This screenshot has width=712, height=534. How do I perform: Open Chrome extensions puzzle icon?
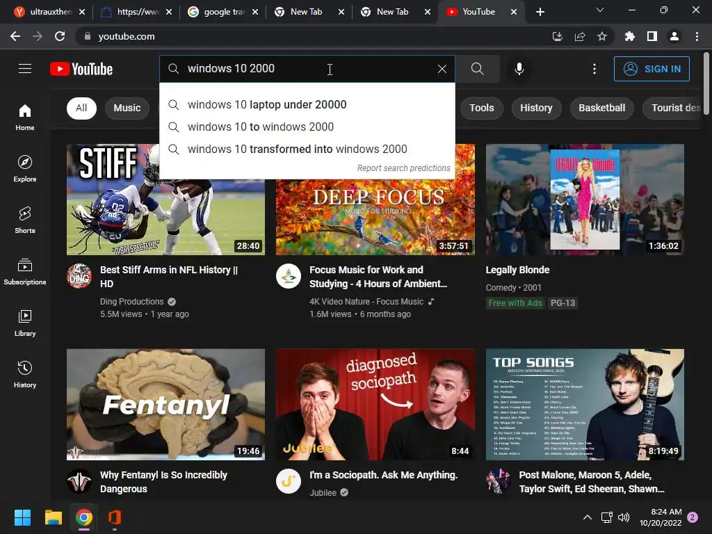click(629, 36)
